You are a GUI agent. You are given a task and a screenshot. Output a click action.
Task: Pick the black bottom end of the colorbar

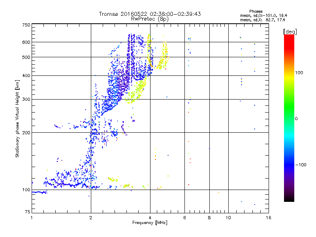(x=289, y=199)
